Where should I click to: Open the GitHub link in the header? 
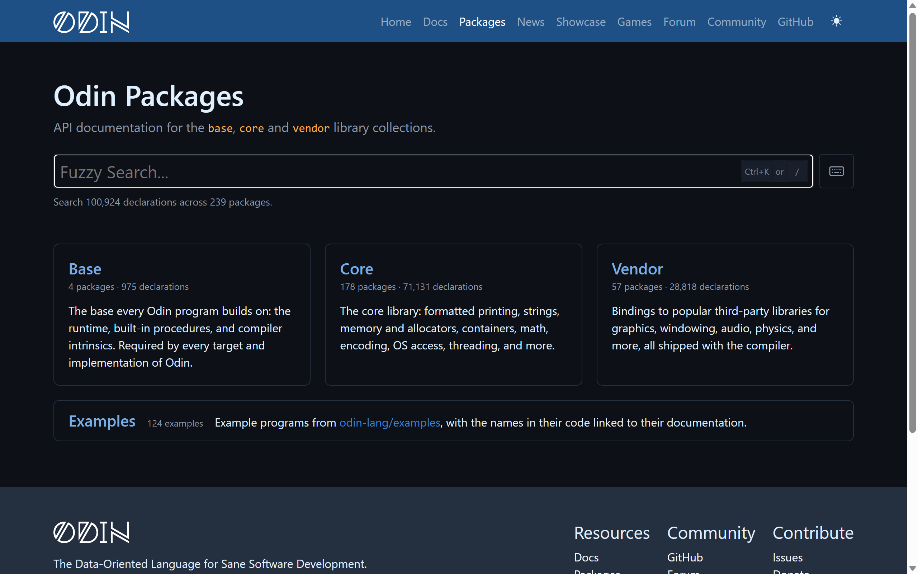[795, 22]
